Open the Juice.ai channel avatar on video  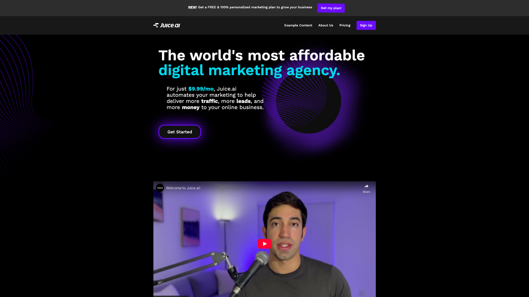pos(160,188)
